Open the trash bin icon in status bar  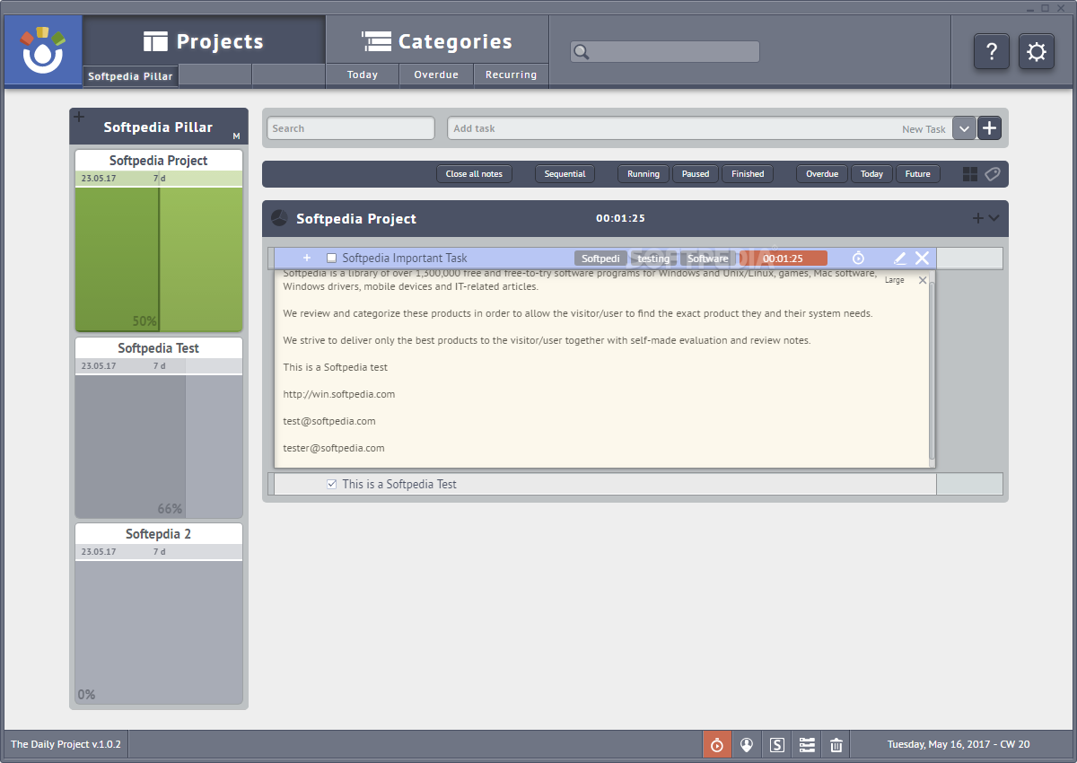[x=836, y=744]
